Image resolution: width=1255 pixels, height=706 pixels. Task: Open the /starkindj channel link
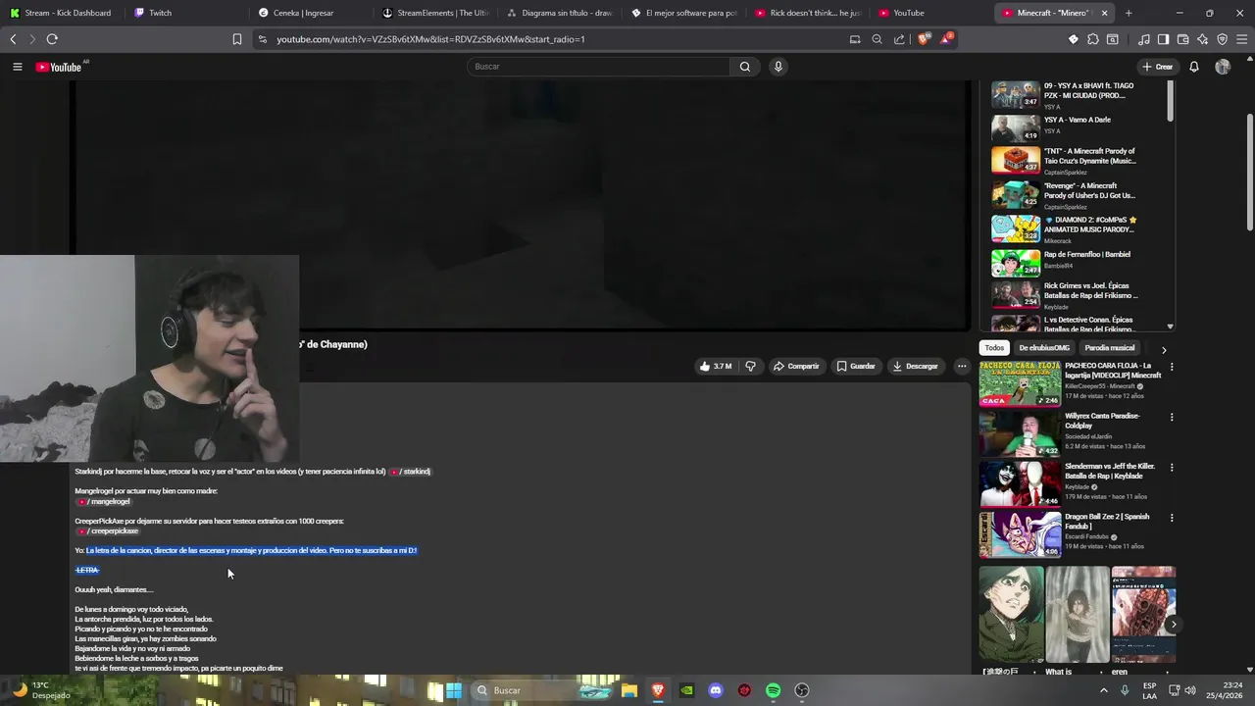click(411, 472)
